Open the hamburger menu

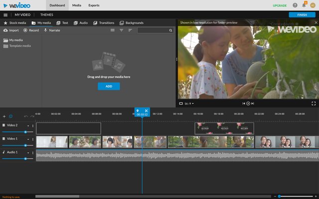(5, 15)
